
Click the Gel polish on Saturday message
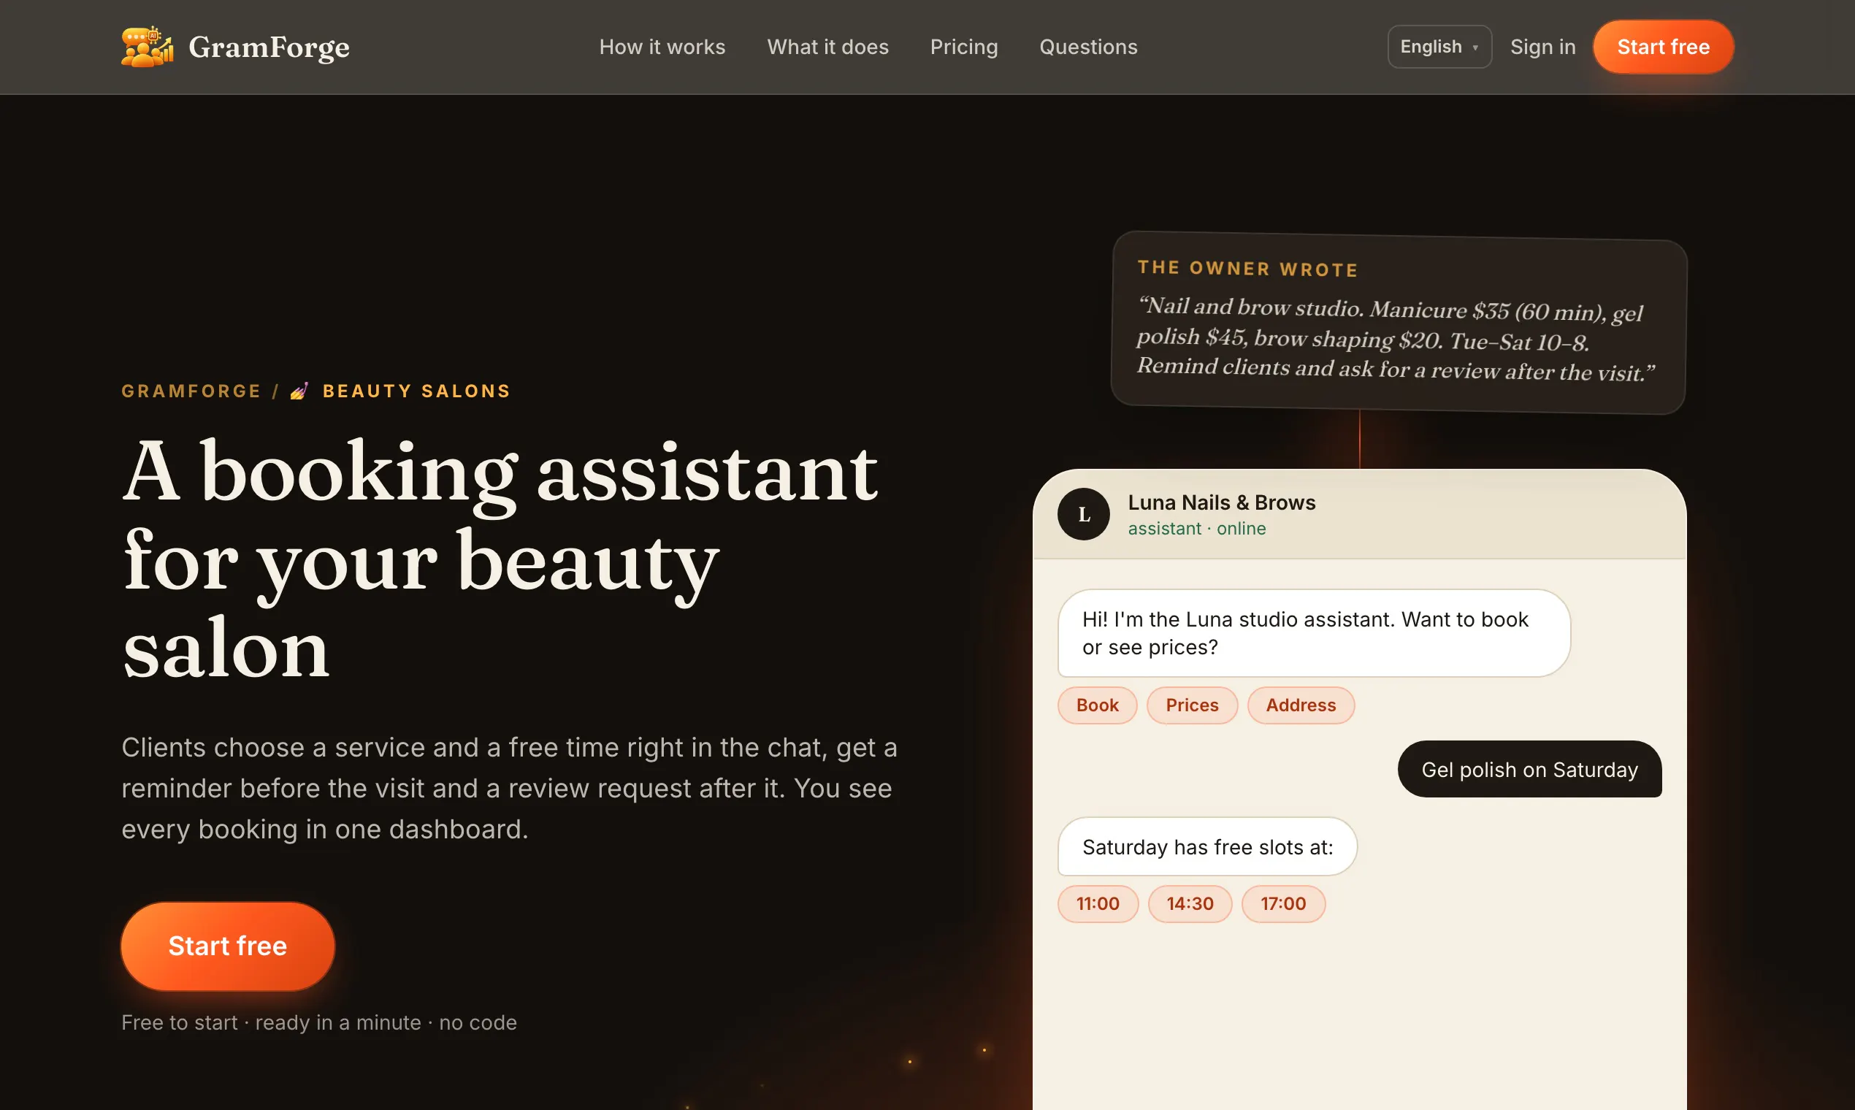1529,770
